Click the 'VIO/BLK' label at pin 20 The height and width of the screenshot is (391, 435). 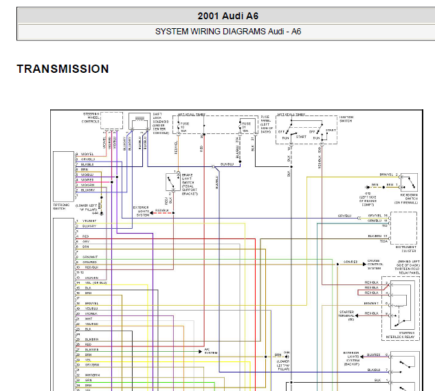point(91,313)
